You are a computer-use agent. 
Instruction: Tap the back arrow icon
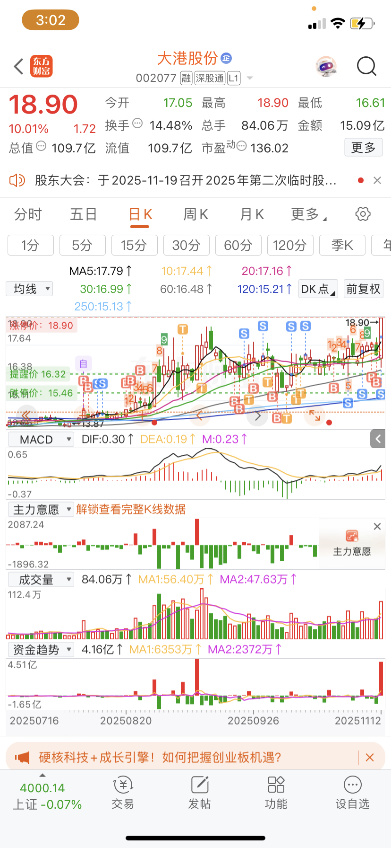[19, 67]
